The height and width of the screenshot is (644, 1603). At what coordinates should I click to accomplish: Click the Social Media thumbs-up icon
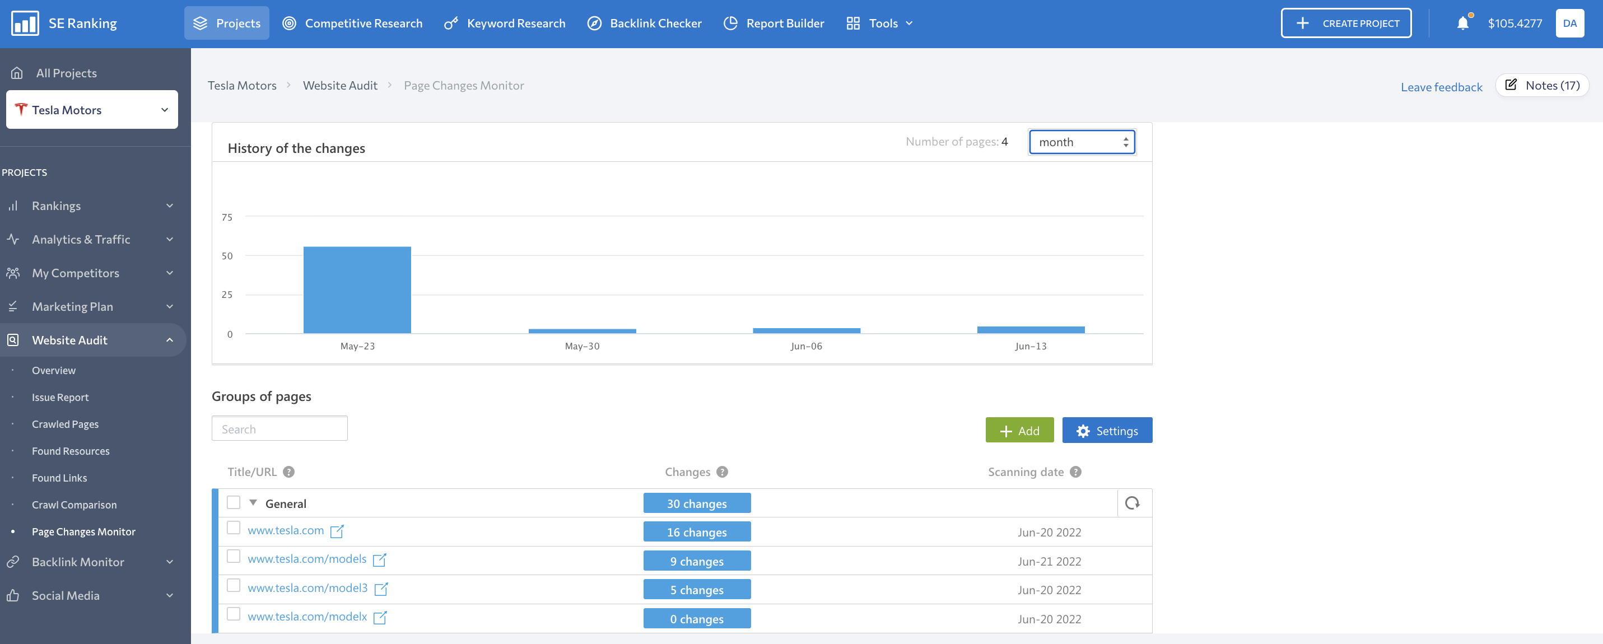click(x=13, y=595)
